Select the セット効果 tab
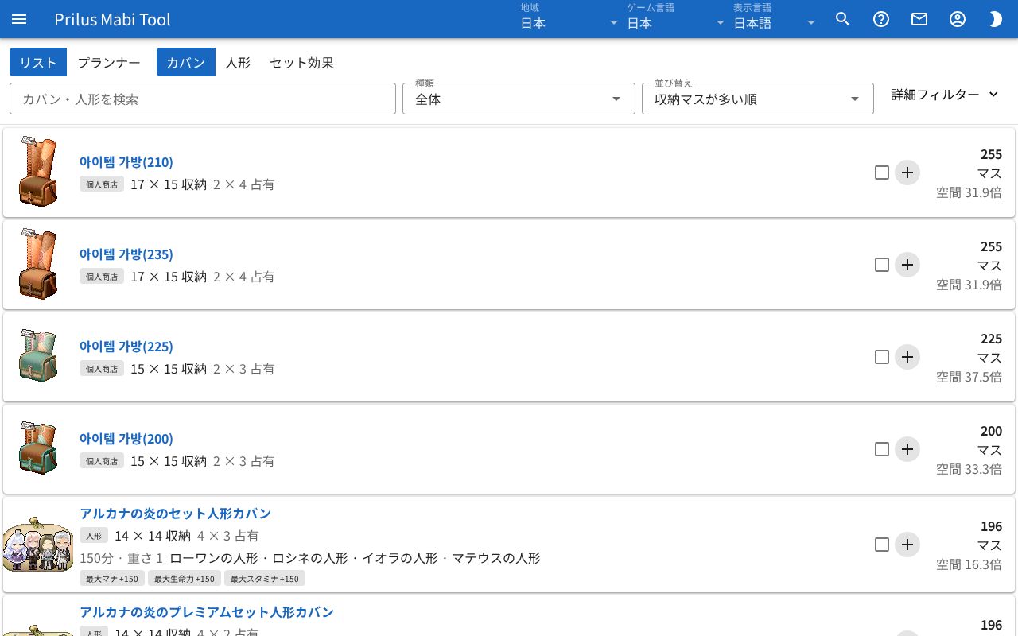 coord(302,62)
